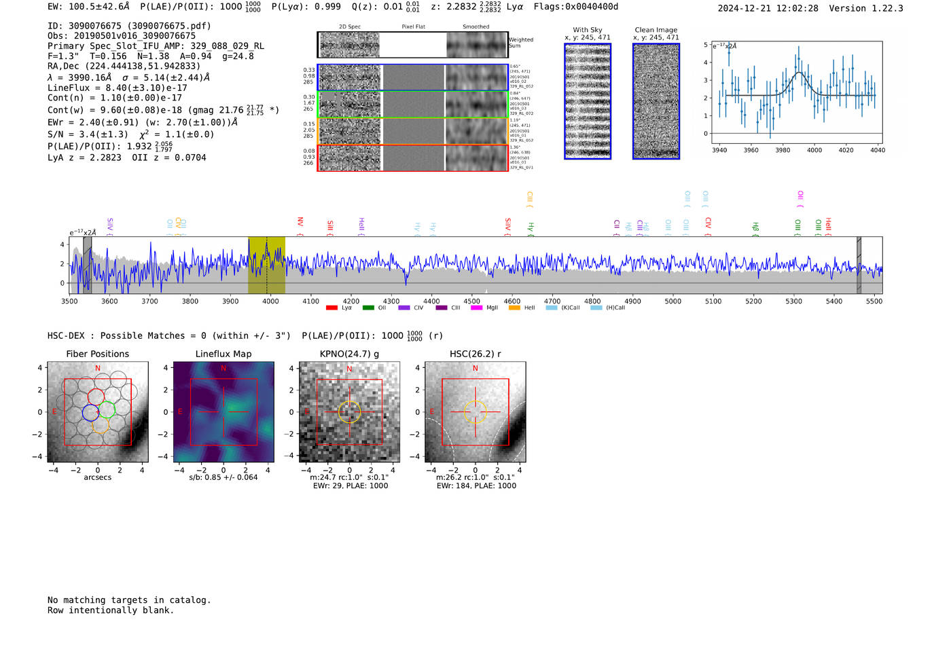Select the With Sky image panel
The height and width of the screenshot is (647, 951).
(588, 101)
